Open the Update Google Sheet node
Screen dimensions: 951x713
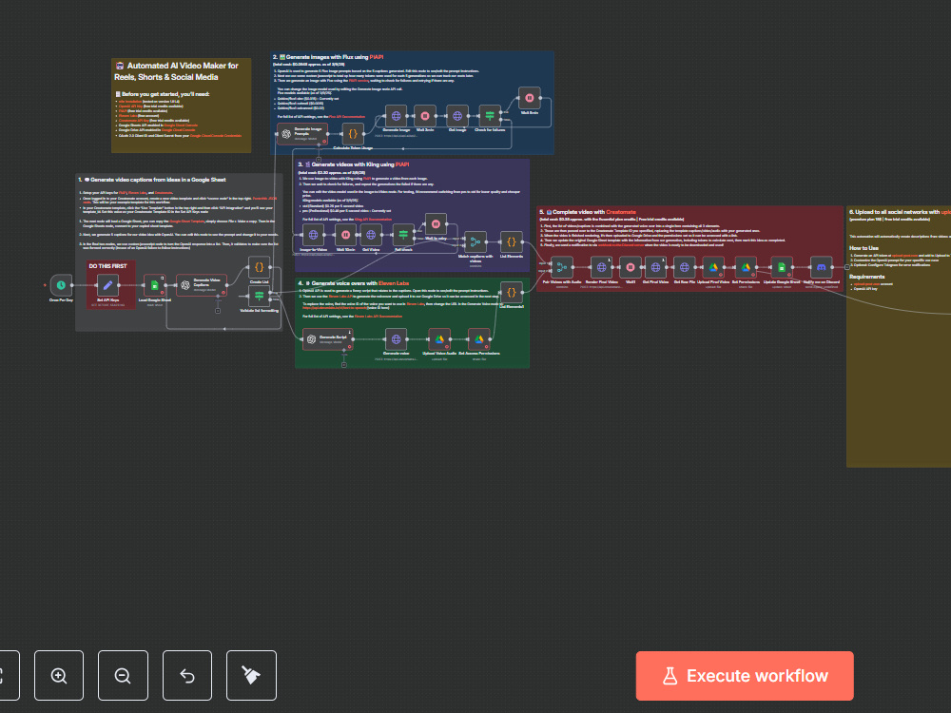[781, 267]
